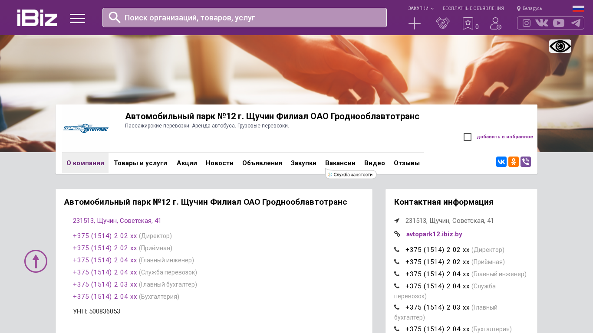This screenshot has width=593, height=333.
Task: Share via the purple Viber button
Action: click(526, 162)
